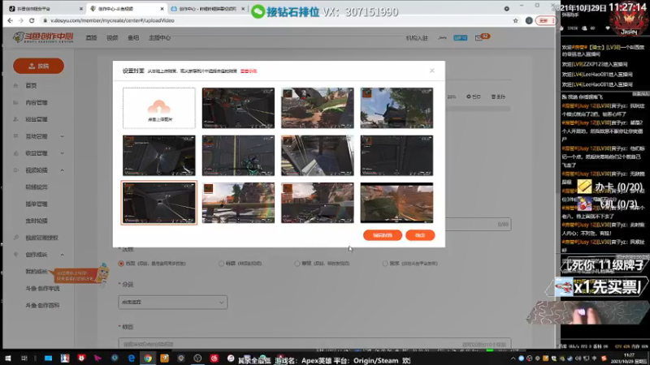
Task: Click the search icon beside the video authorization item
Action: click(x=15, y=238)
